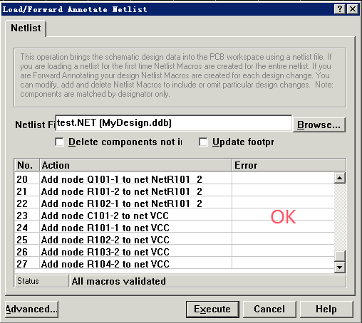Open the Browse... file chooser button
The height and width of the screenshot is (323, 362).
point(319,125)
